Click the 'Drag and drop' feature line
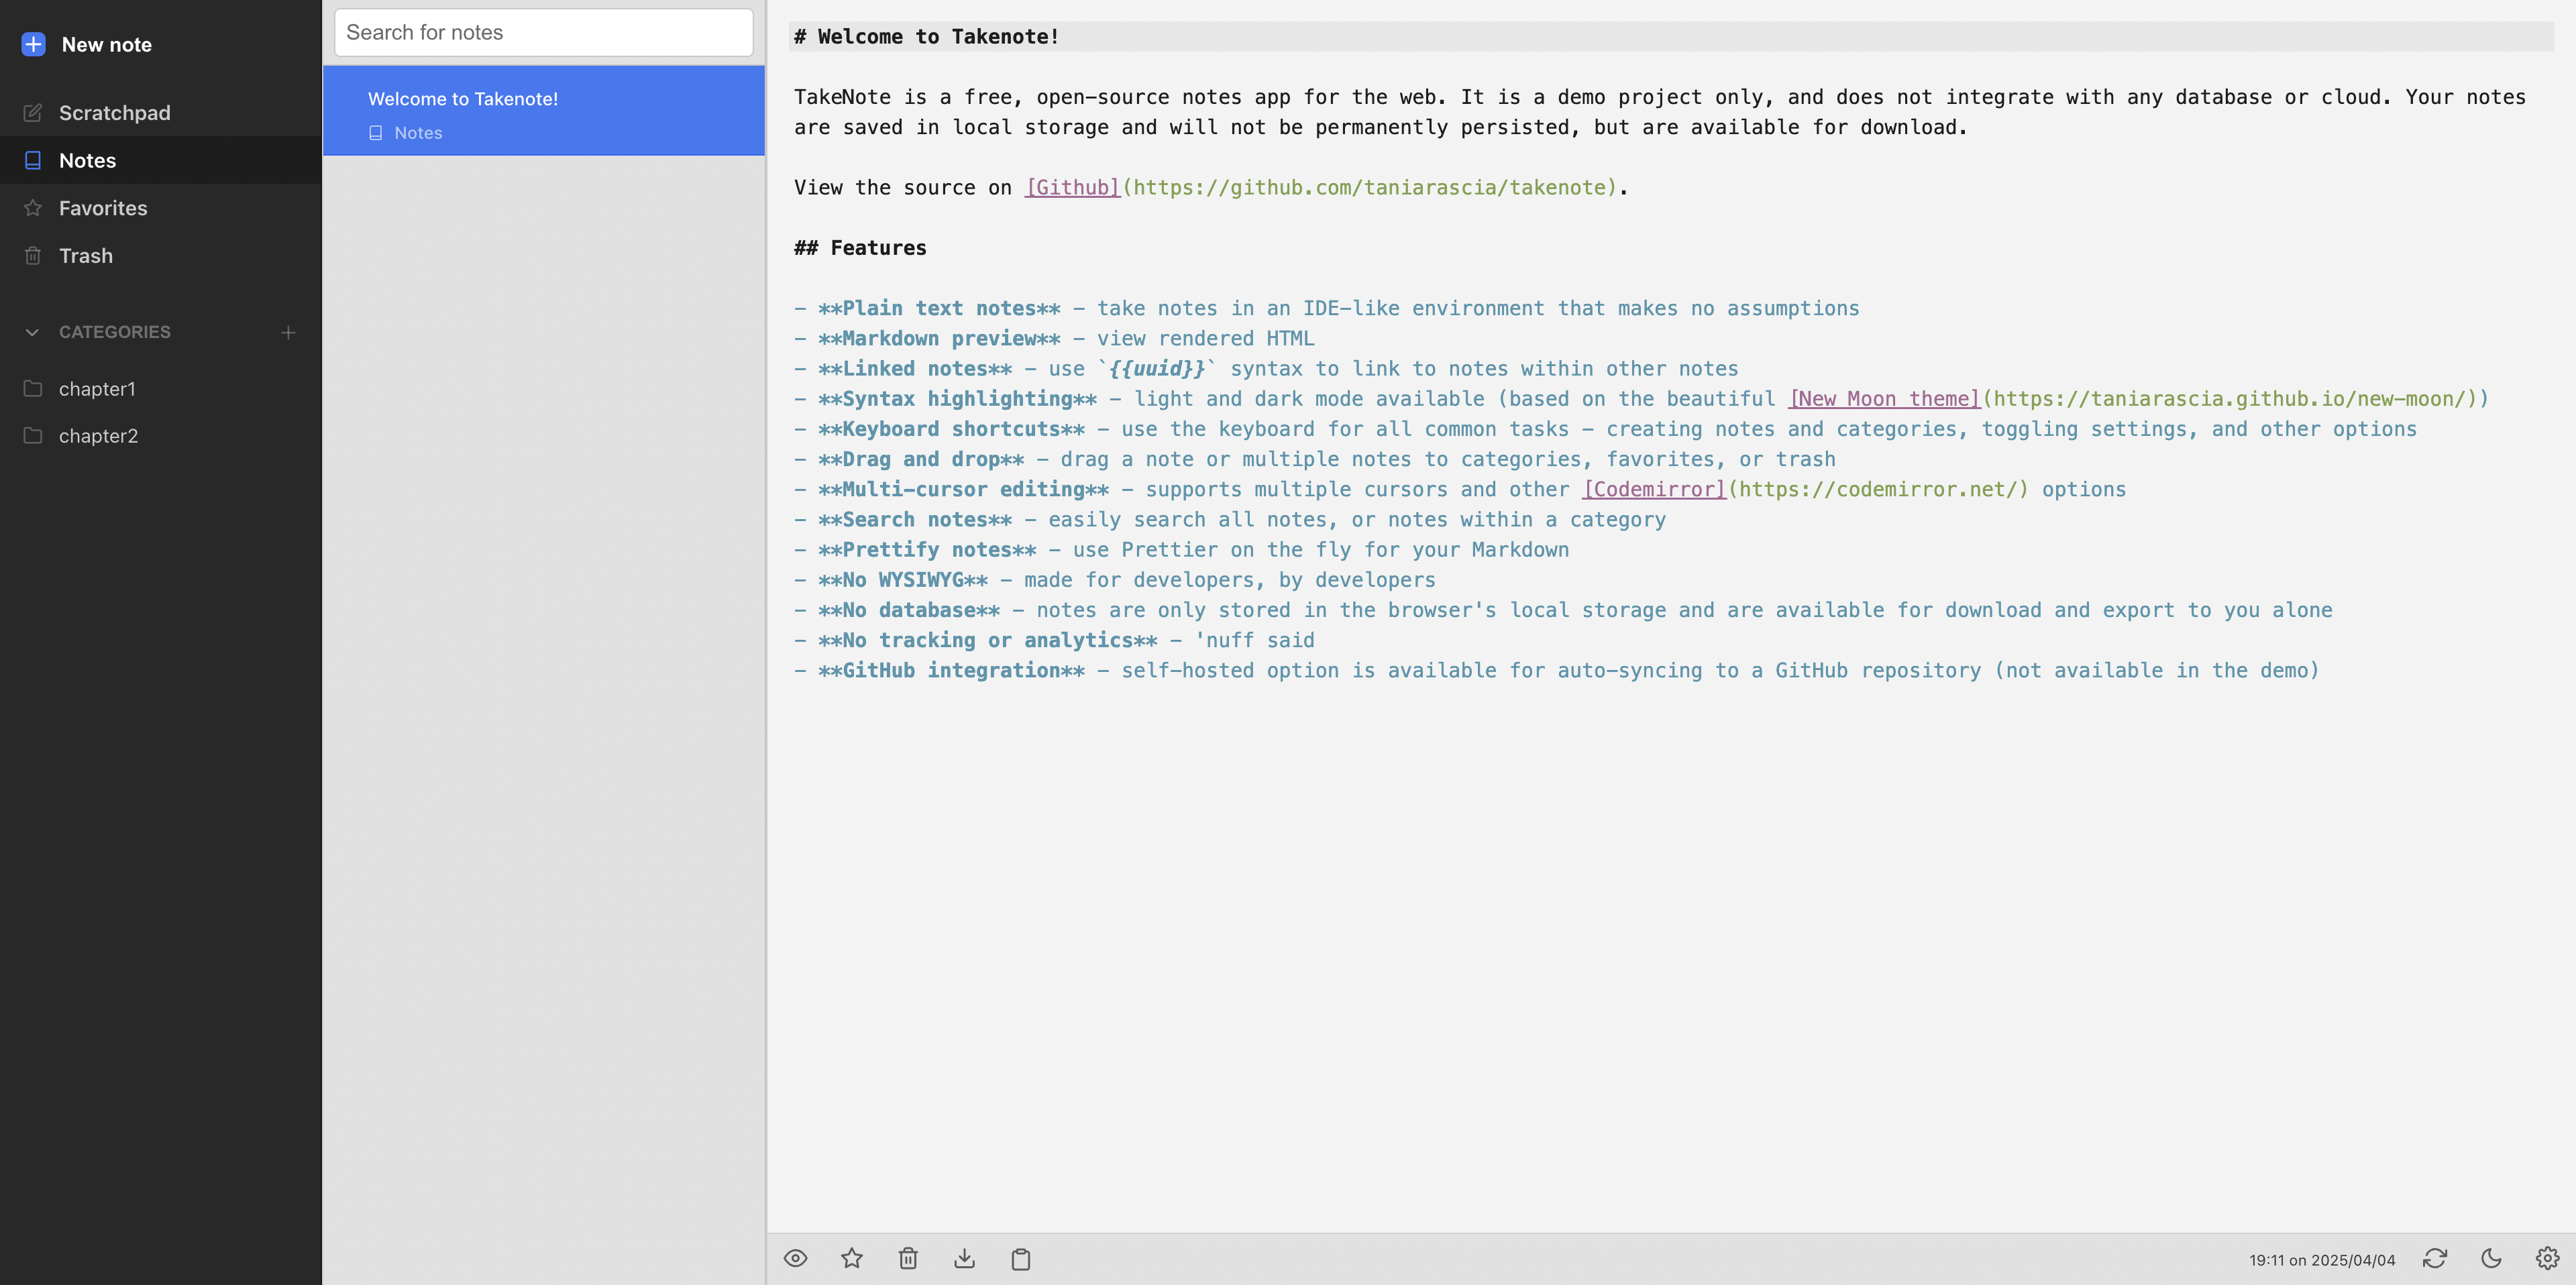The image size is (2576, 1285). pyautogui.click(x=1315, y=459)
